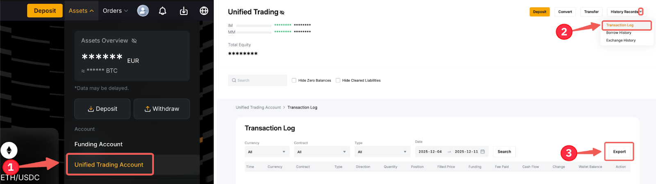Expand the Currency dropdown

pos(266,152)
